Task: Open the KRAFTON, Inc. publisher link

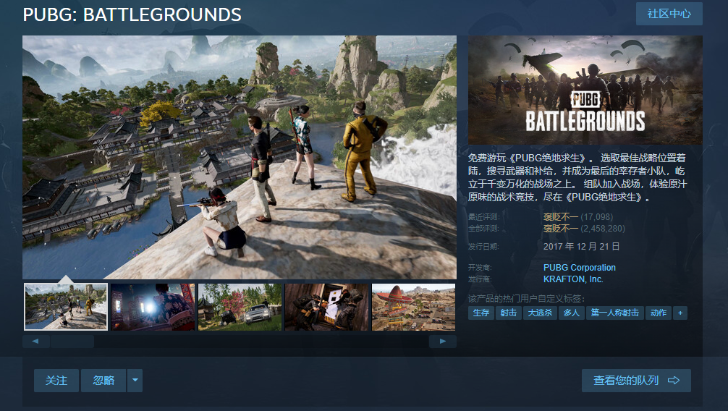Action: point(573,279)
